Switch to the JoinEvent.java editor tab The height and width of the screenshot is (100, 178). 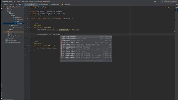(44, 4)
